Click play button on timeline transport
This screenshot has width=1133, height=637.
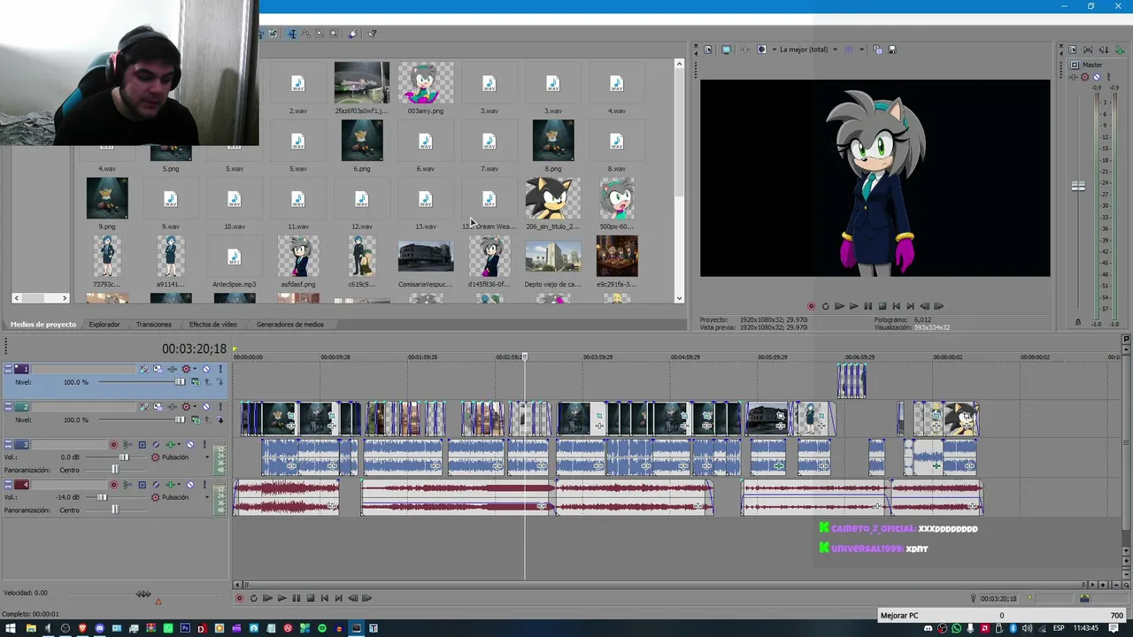pos(281,598)
